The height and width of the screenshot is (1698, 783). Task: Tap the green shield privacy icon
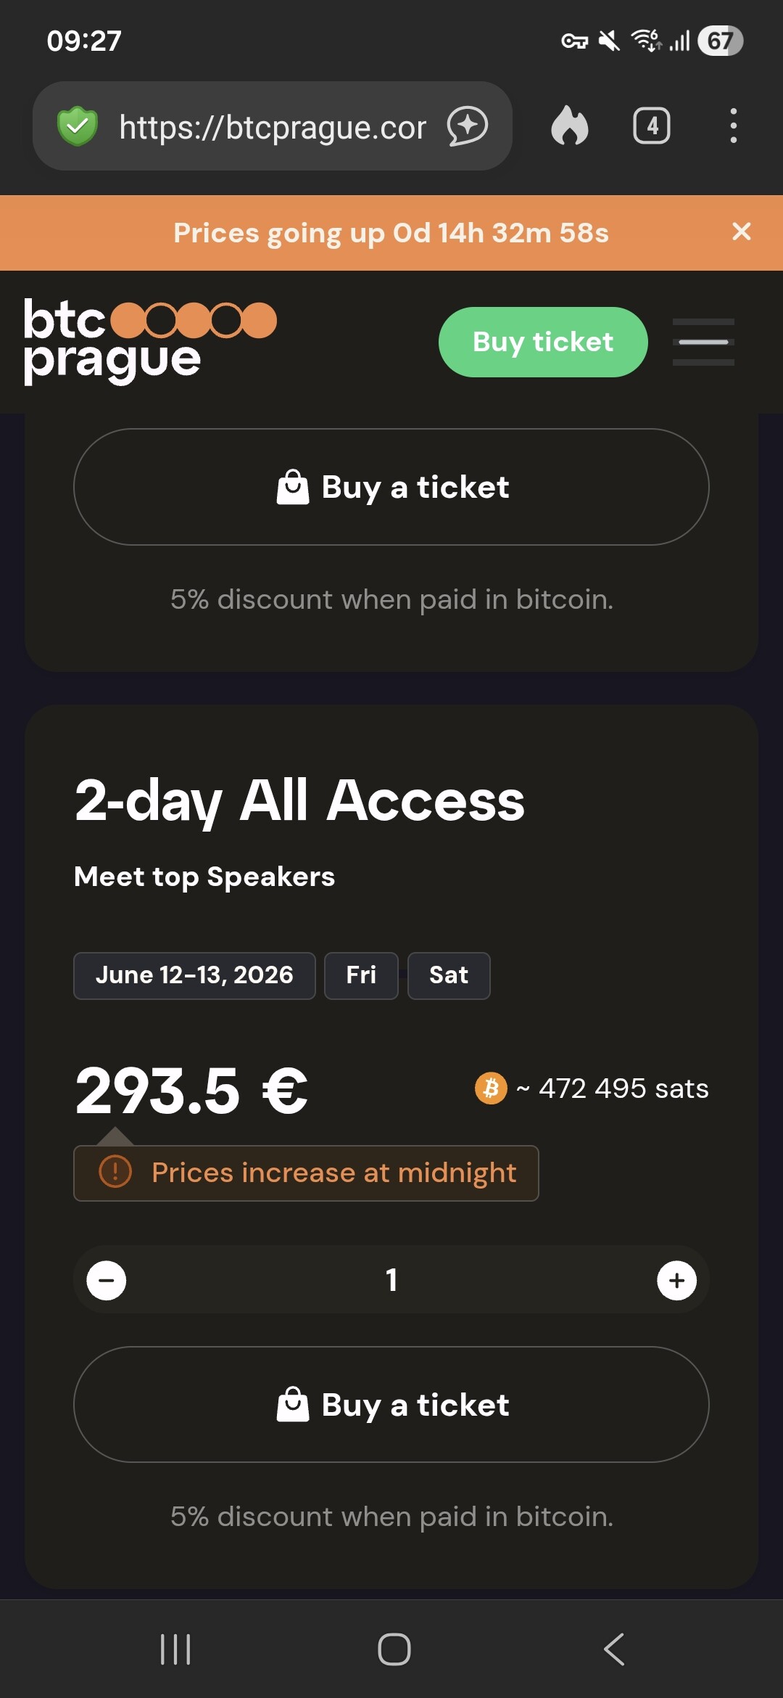[x=78, y=126]
